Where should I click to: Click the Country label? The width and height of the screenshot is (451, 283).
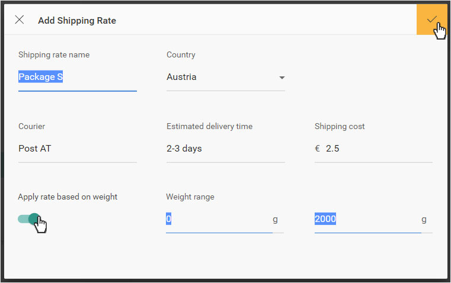point(181,54)
